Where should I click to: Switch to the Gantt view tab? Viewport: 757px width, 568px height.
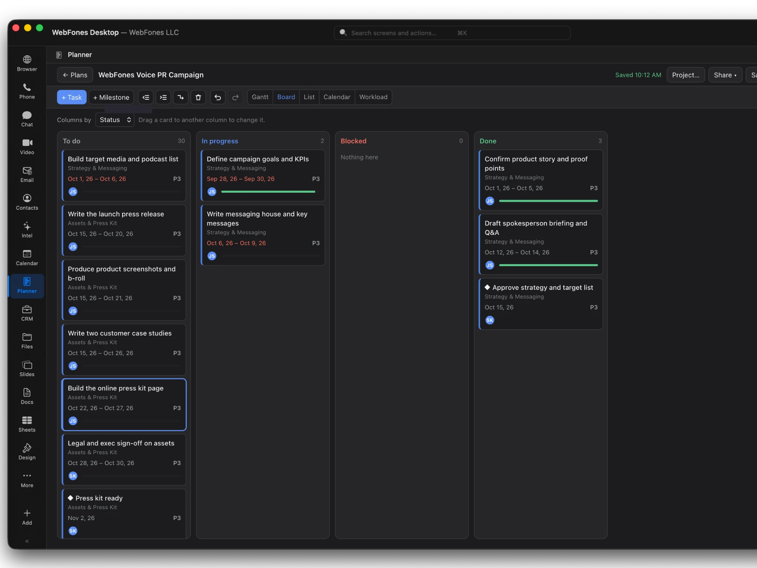click(x=260, y=97)
